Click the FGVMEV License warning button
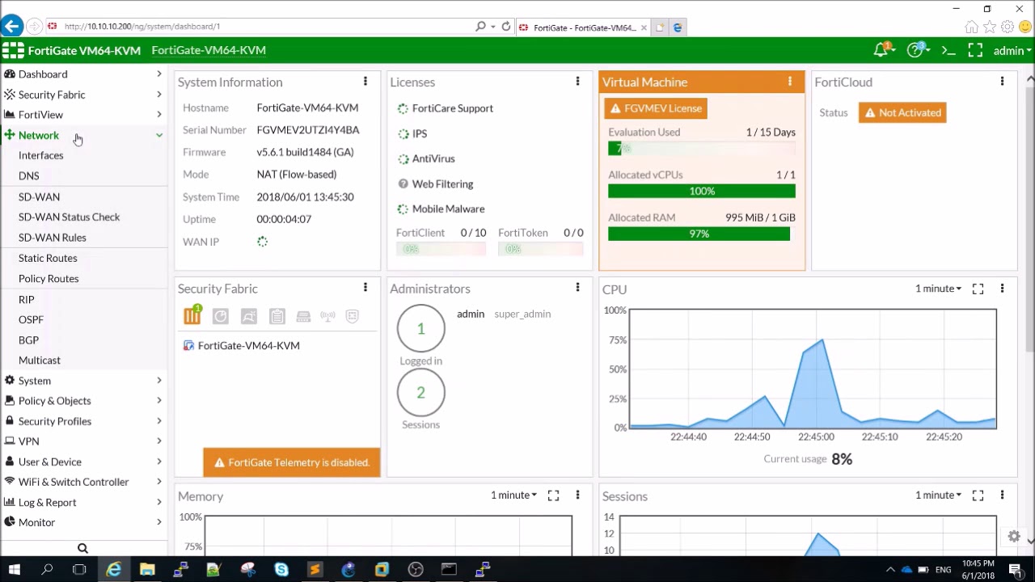The height and width of the screenshot is (582, 1035). (656, 108)
